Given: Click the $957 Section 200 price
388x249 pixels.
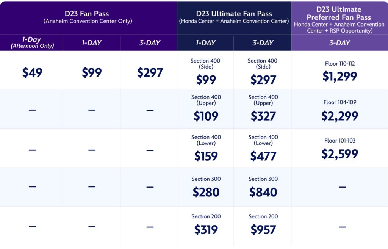Looking at the screenshot, I should pos(263,230).
